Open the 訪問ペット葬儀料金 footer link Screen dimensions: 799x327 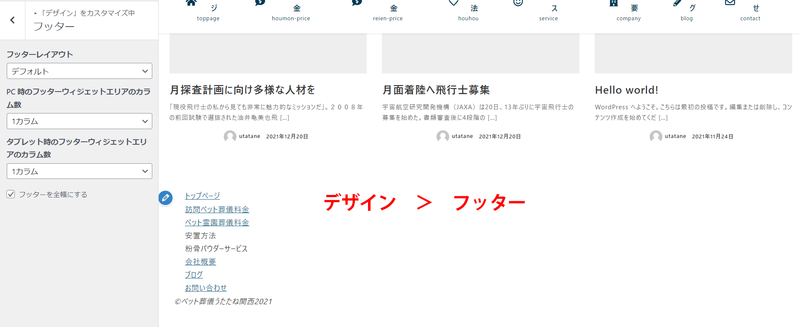[217, 209]
